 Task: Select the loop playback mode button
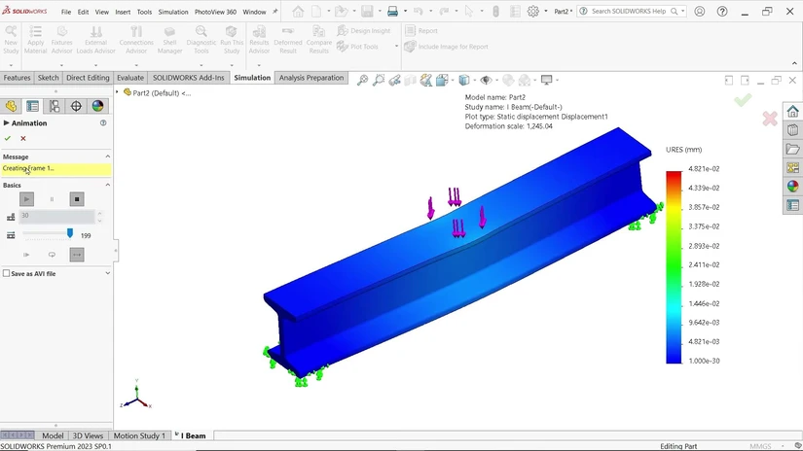coord(52,255)
